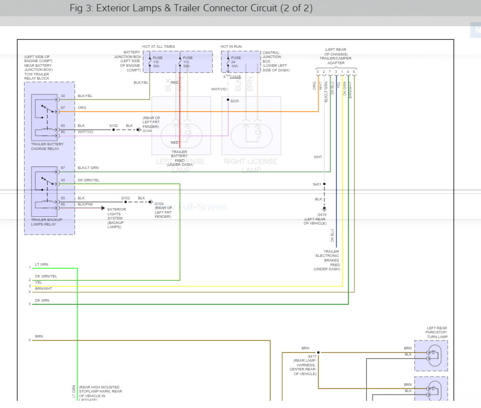Viewport: 481px width, 408px height.
Task: Open the Full-Screen view link
Action: click(x=202, y=207)
